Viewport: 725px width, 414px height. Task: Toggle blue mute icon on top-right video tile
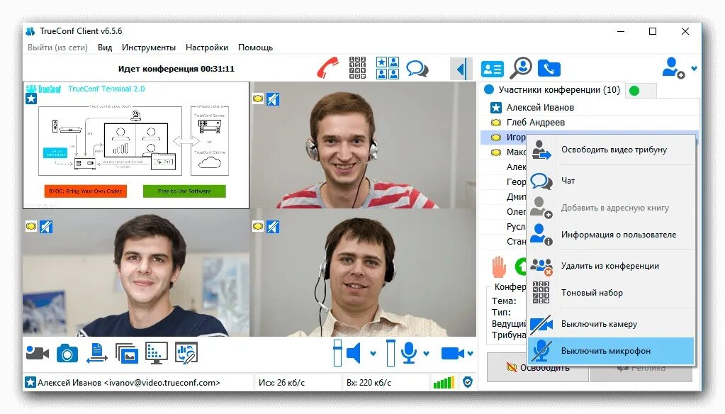pos(273,99)
